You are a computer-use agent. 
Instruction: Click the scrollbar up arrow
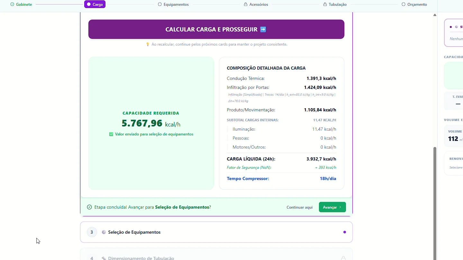[435, 15]
